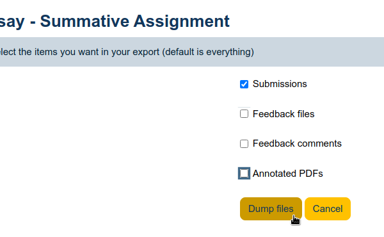Click the Feedback comments label text
The height and width of the screenshot is (237, 384).
point(297,143)
